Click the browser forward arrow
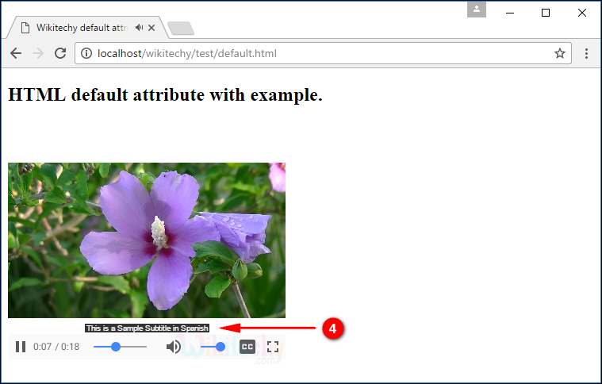This screenshot has height=384, width=602. (37, 53)
